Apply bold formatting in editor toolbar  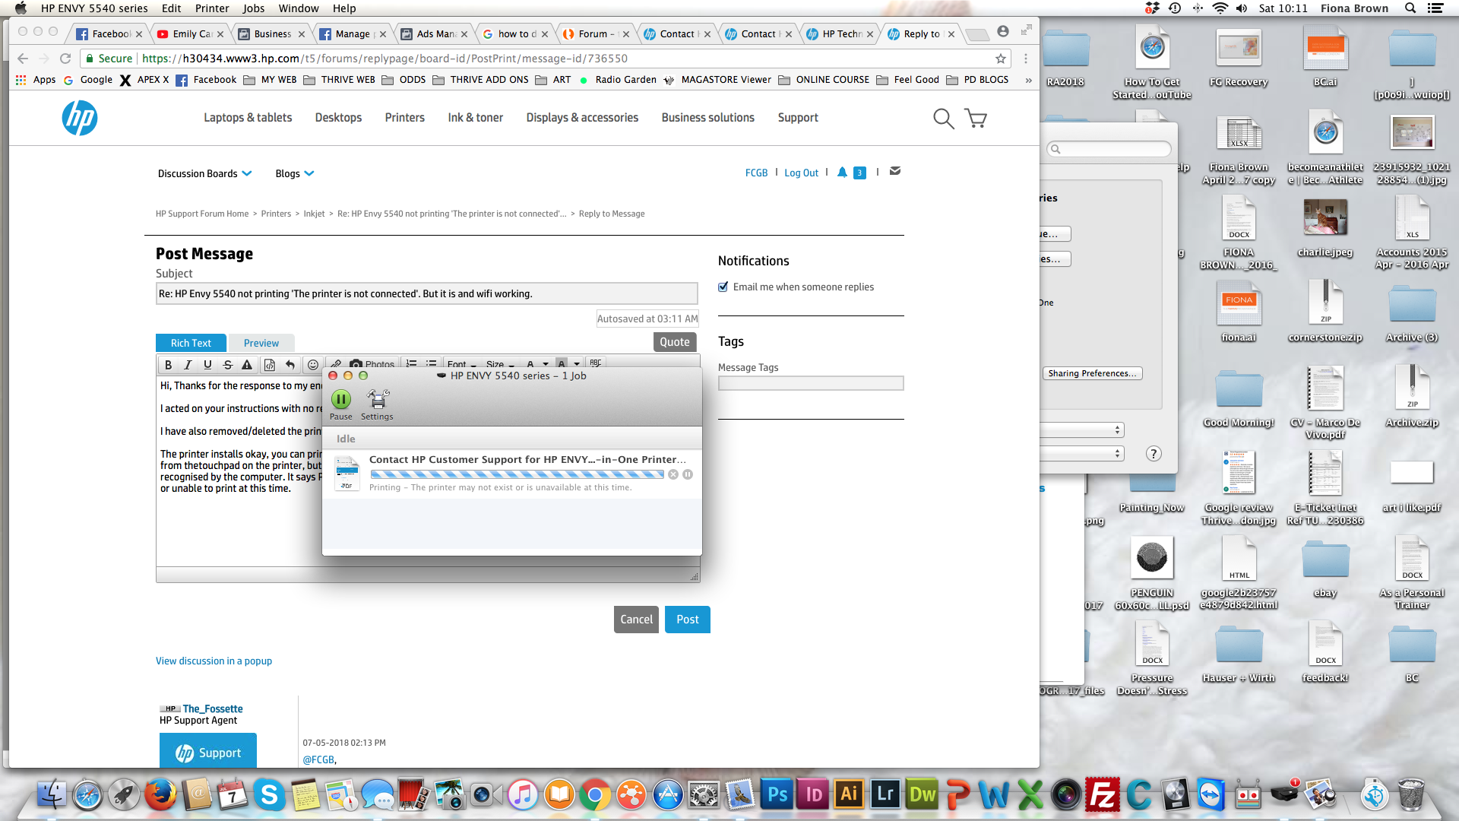coord(168,365)
